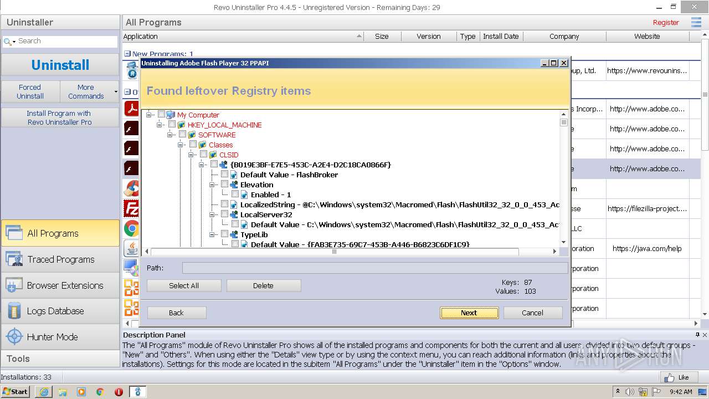Open Internet Explorer from the taskbar
The height and width of the screenshot is (399, 709).
coord(44,392)
